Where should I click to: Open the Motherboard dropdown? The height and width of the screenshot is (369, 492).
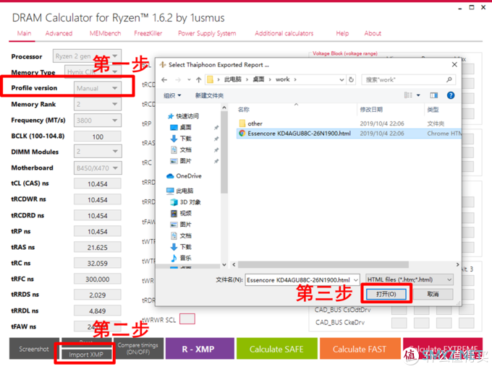click(x=98, y=168)
